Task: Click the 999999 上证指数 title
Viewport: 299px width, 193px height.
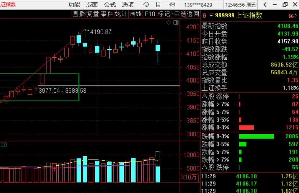Action: (238, 15)
